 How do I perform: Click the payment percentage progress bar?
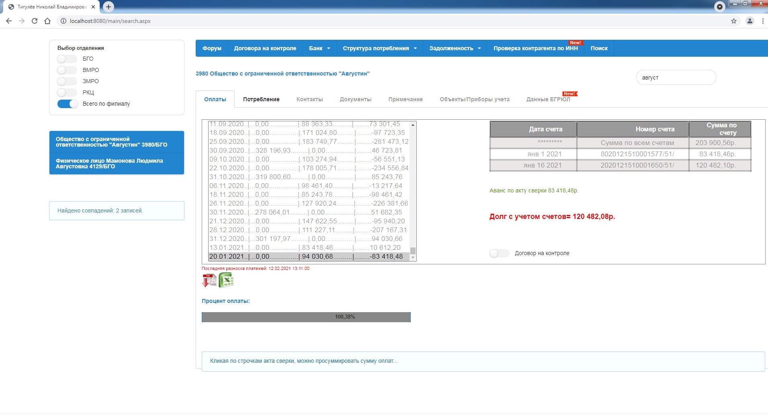click(x=306, y=317)
